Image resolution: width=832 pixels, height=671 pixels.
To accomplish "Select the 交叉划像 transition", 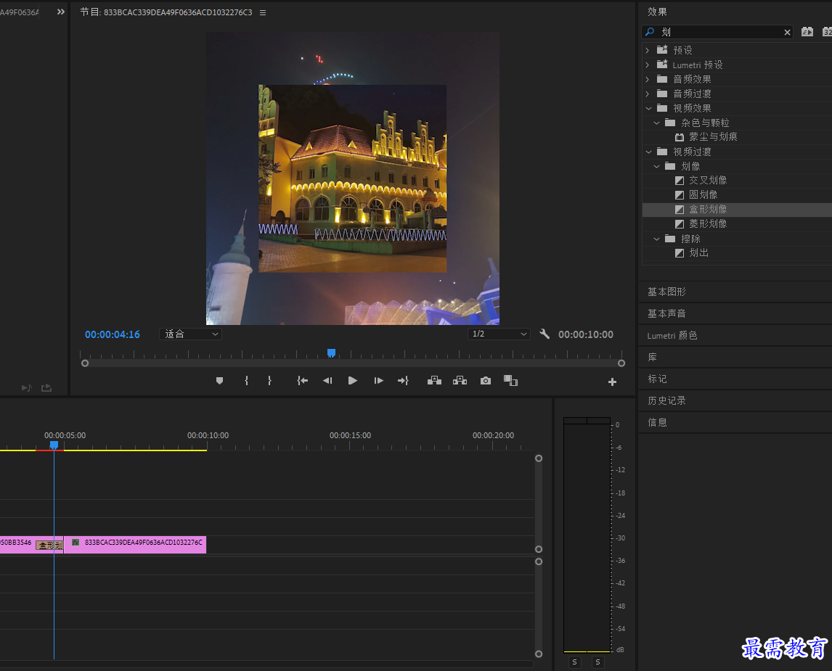I will tap(708, 180).
